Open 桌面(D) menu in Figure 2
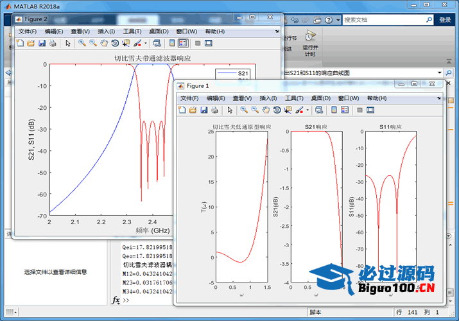459x321 pixels. click(x=159, y=31)
